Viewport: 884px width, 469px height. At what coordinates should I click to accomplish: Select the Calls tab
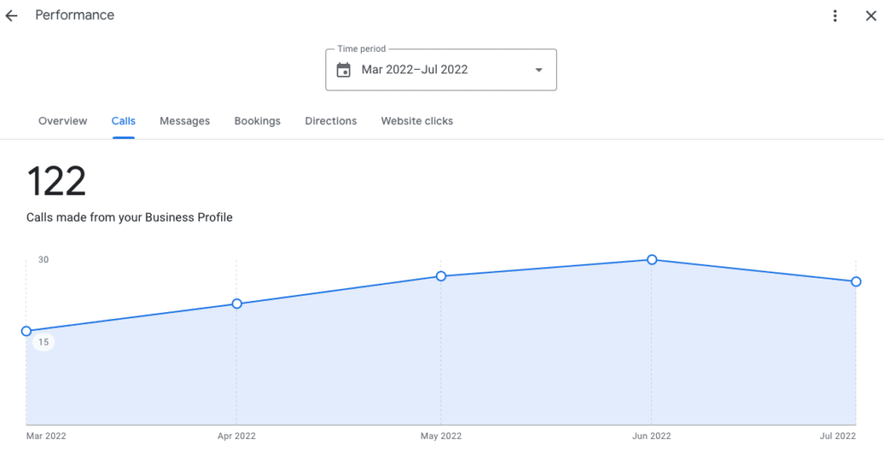coord(123,121)
